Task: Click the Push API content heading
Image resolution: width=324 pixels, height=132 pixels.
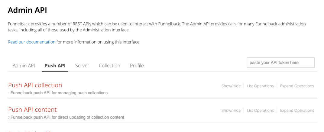Action: click(32, 110)
